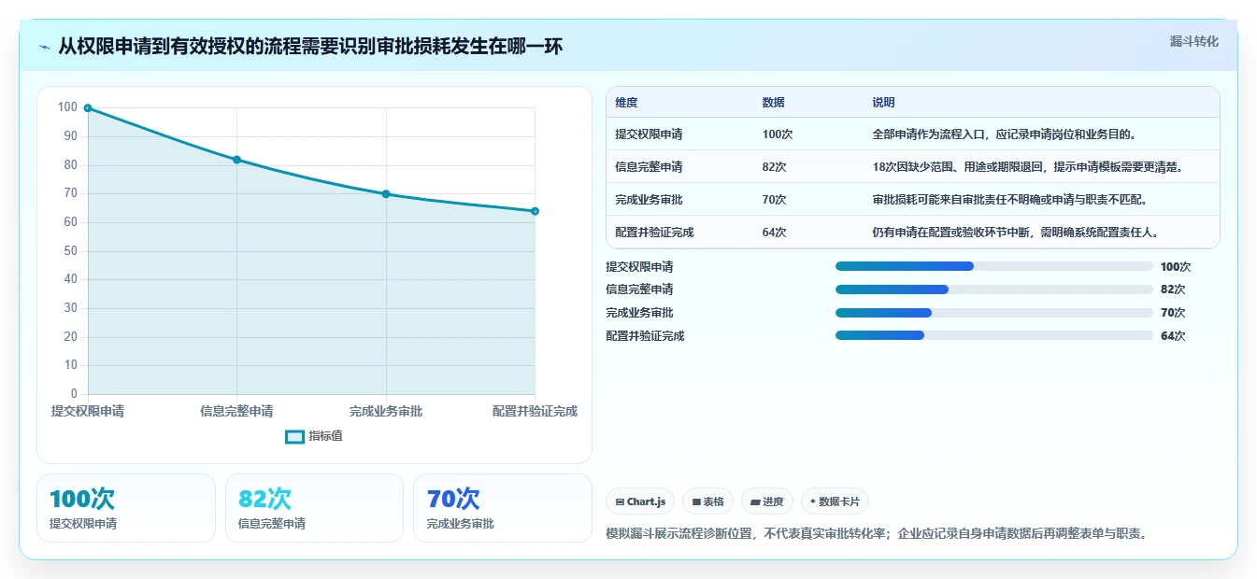Click the 提交权限申请 progress bar
The width and height of the screenshot is (1257, 579).
coord(994,266)
